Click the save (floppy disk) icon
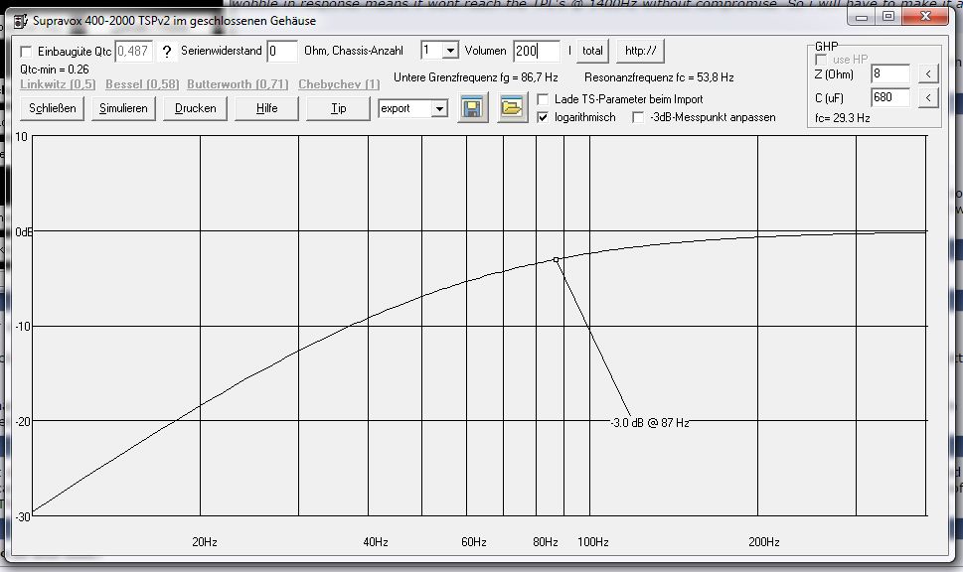 pos(473,108)
